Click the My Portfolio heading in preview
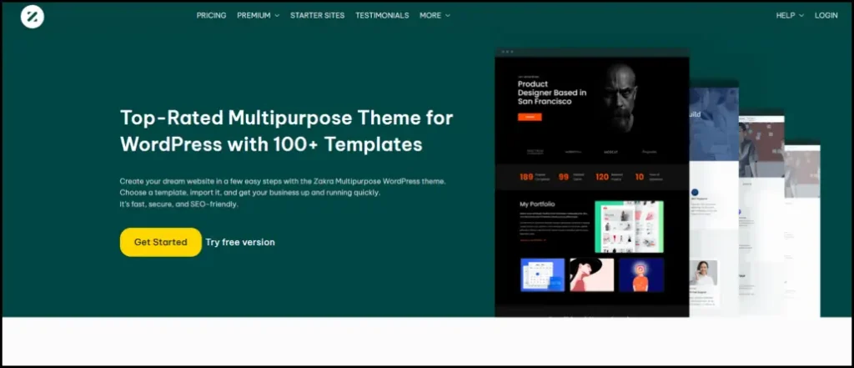 pyautogui.click(x=537, y=204)
